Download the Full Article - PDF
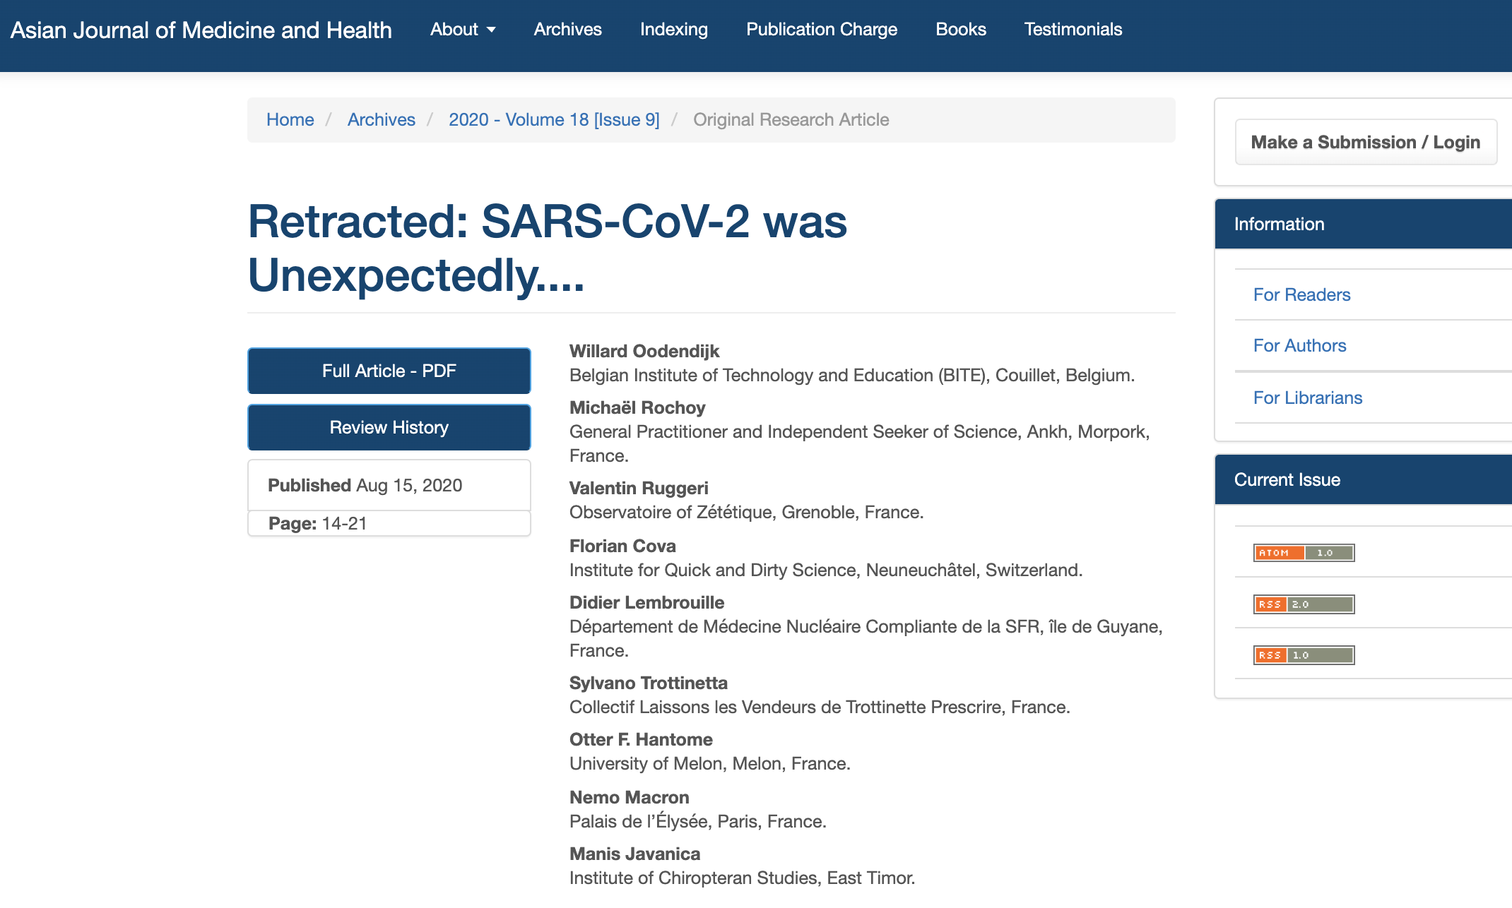 (x=389, y=371)
